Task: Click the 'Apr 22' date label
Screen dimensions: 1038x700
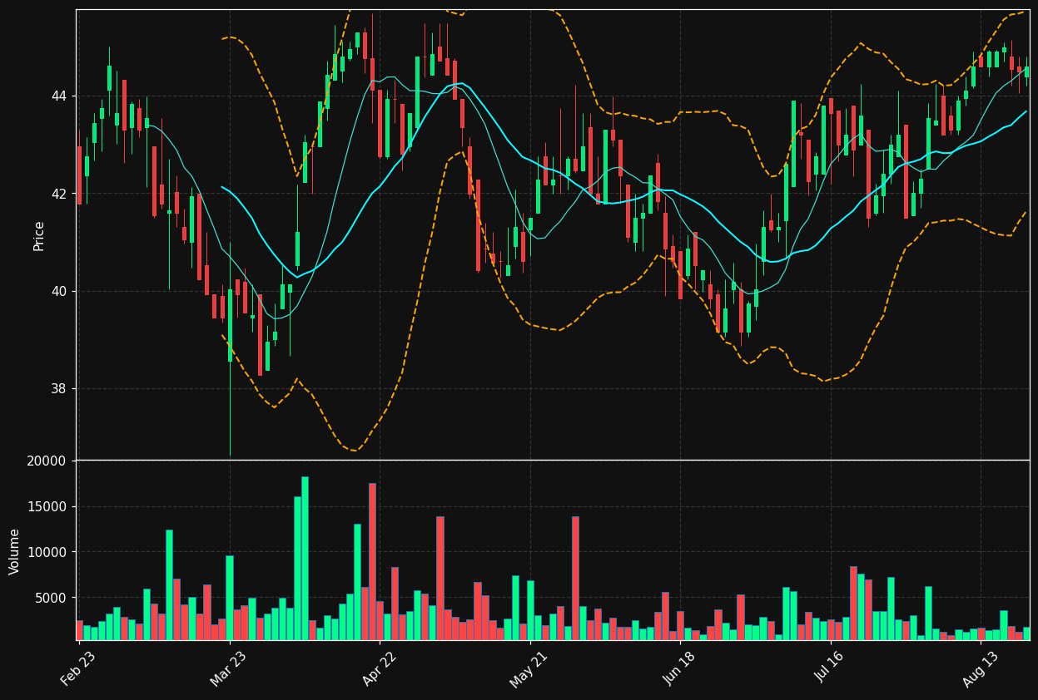Action: [x=378, y=668]
